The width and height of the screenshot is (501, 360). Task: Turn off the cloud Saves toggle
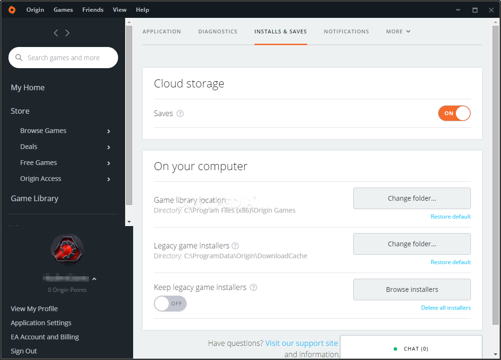454,113
